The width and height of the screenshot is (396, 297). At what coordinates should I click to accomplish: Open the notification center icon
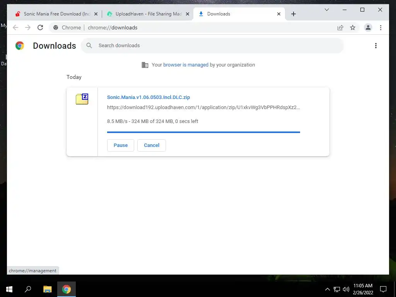[383, 289]
